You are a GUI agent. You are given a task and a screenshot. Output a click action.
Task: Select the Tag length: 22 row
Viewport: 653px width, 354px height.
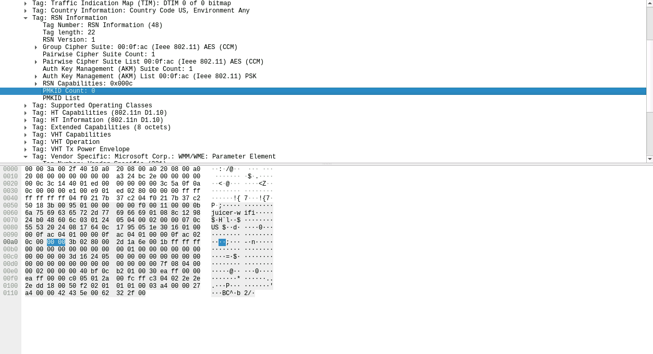pos(323,32)
